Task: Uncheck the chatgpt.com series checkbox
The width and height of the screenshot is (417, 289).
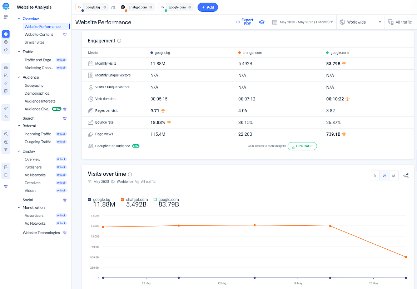Action: tap(123, 199)
